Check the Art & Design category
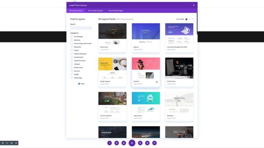This screenshot has width=264, height=148. click(72, 37)
